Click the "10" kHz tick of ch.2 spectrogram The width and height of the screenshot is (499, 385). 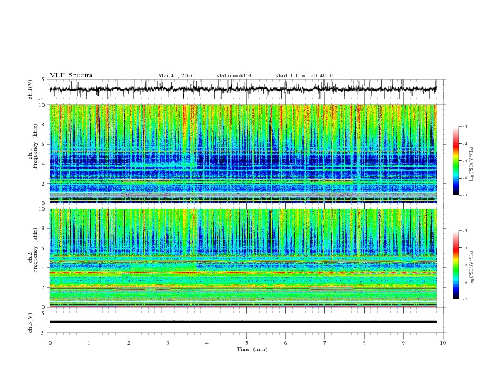(x=43, y=209)
